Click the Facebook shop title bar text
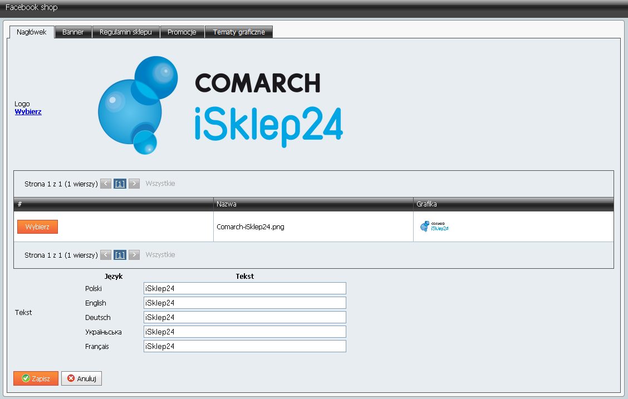628x399 pixels. coord(31,7)
